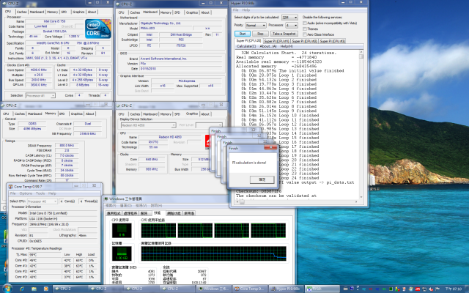Click the Intel Core i5 750 Name field

(54, 21)
